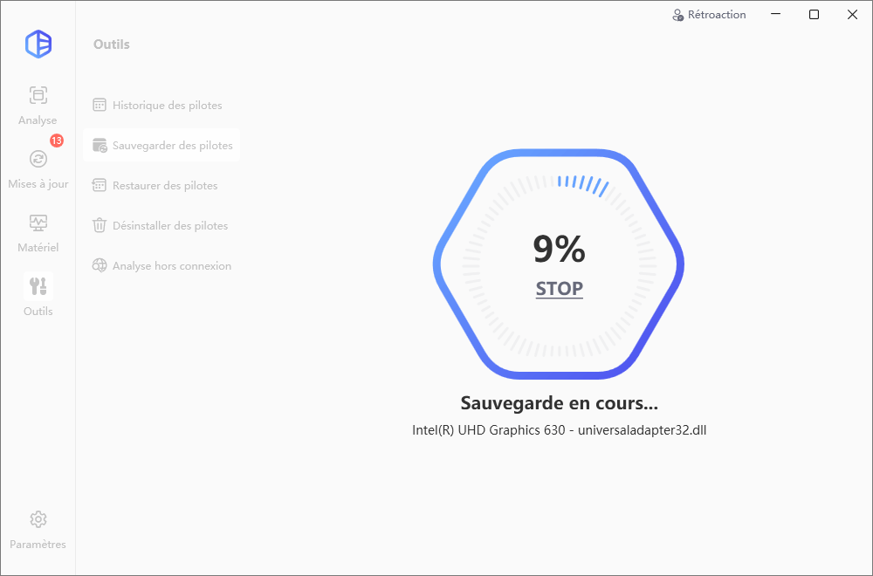The height and width of the screenshot is (576, 873).
Task: Click the Analyse hors connexion globe icon
Action: (x=100, y=265)
